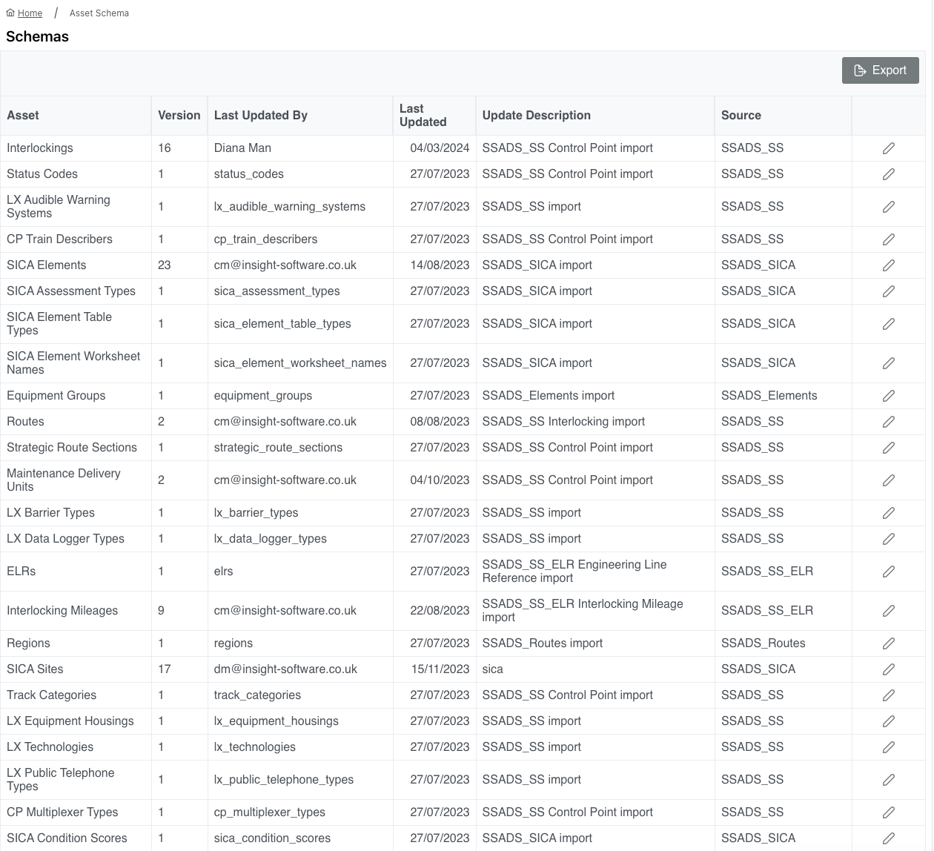Click the edit pencil for Interlockings row

coord(888,148)
